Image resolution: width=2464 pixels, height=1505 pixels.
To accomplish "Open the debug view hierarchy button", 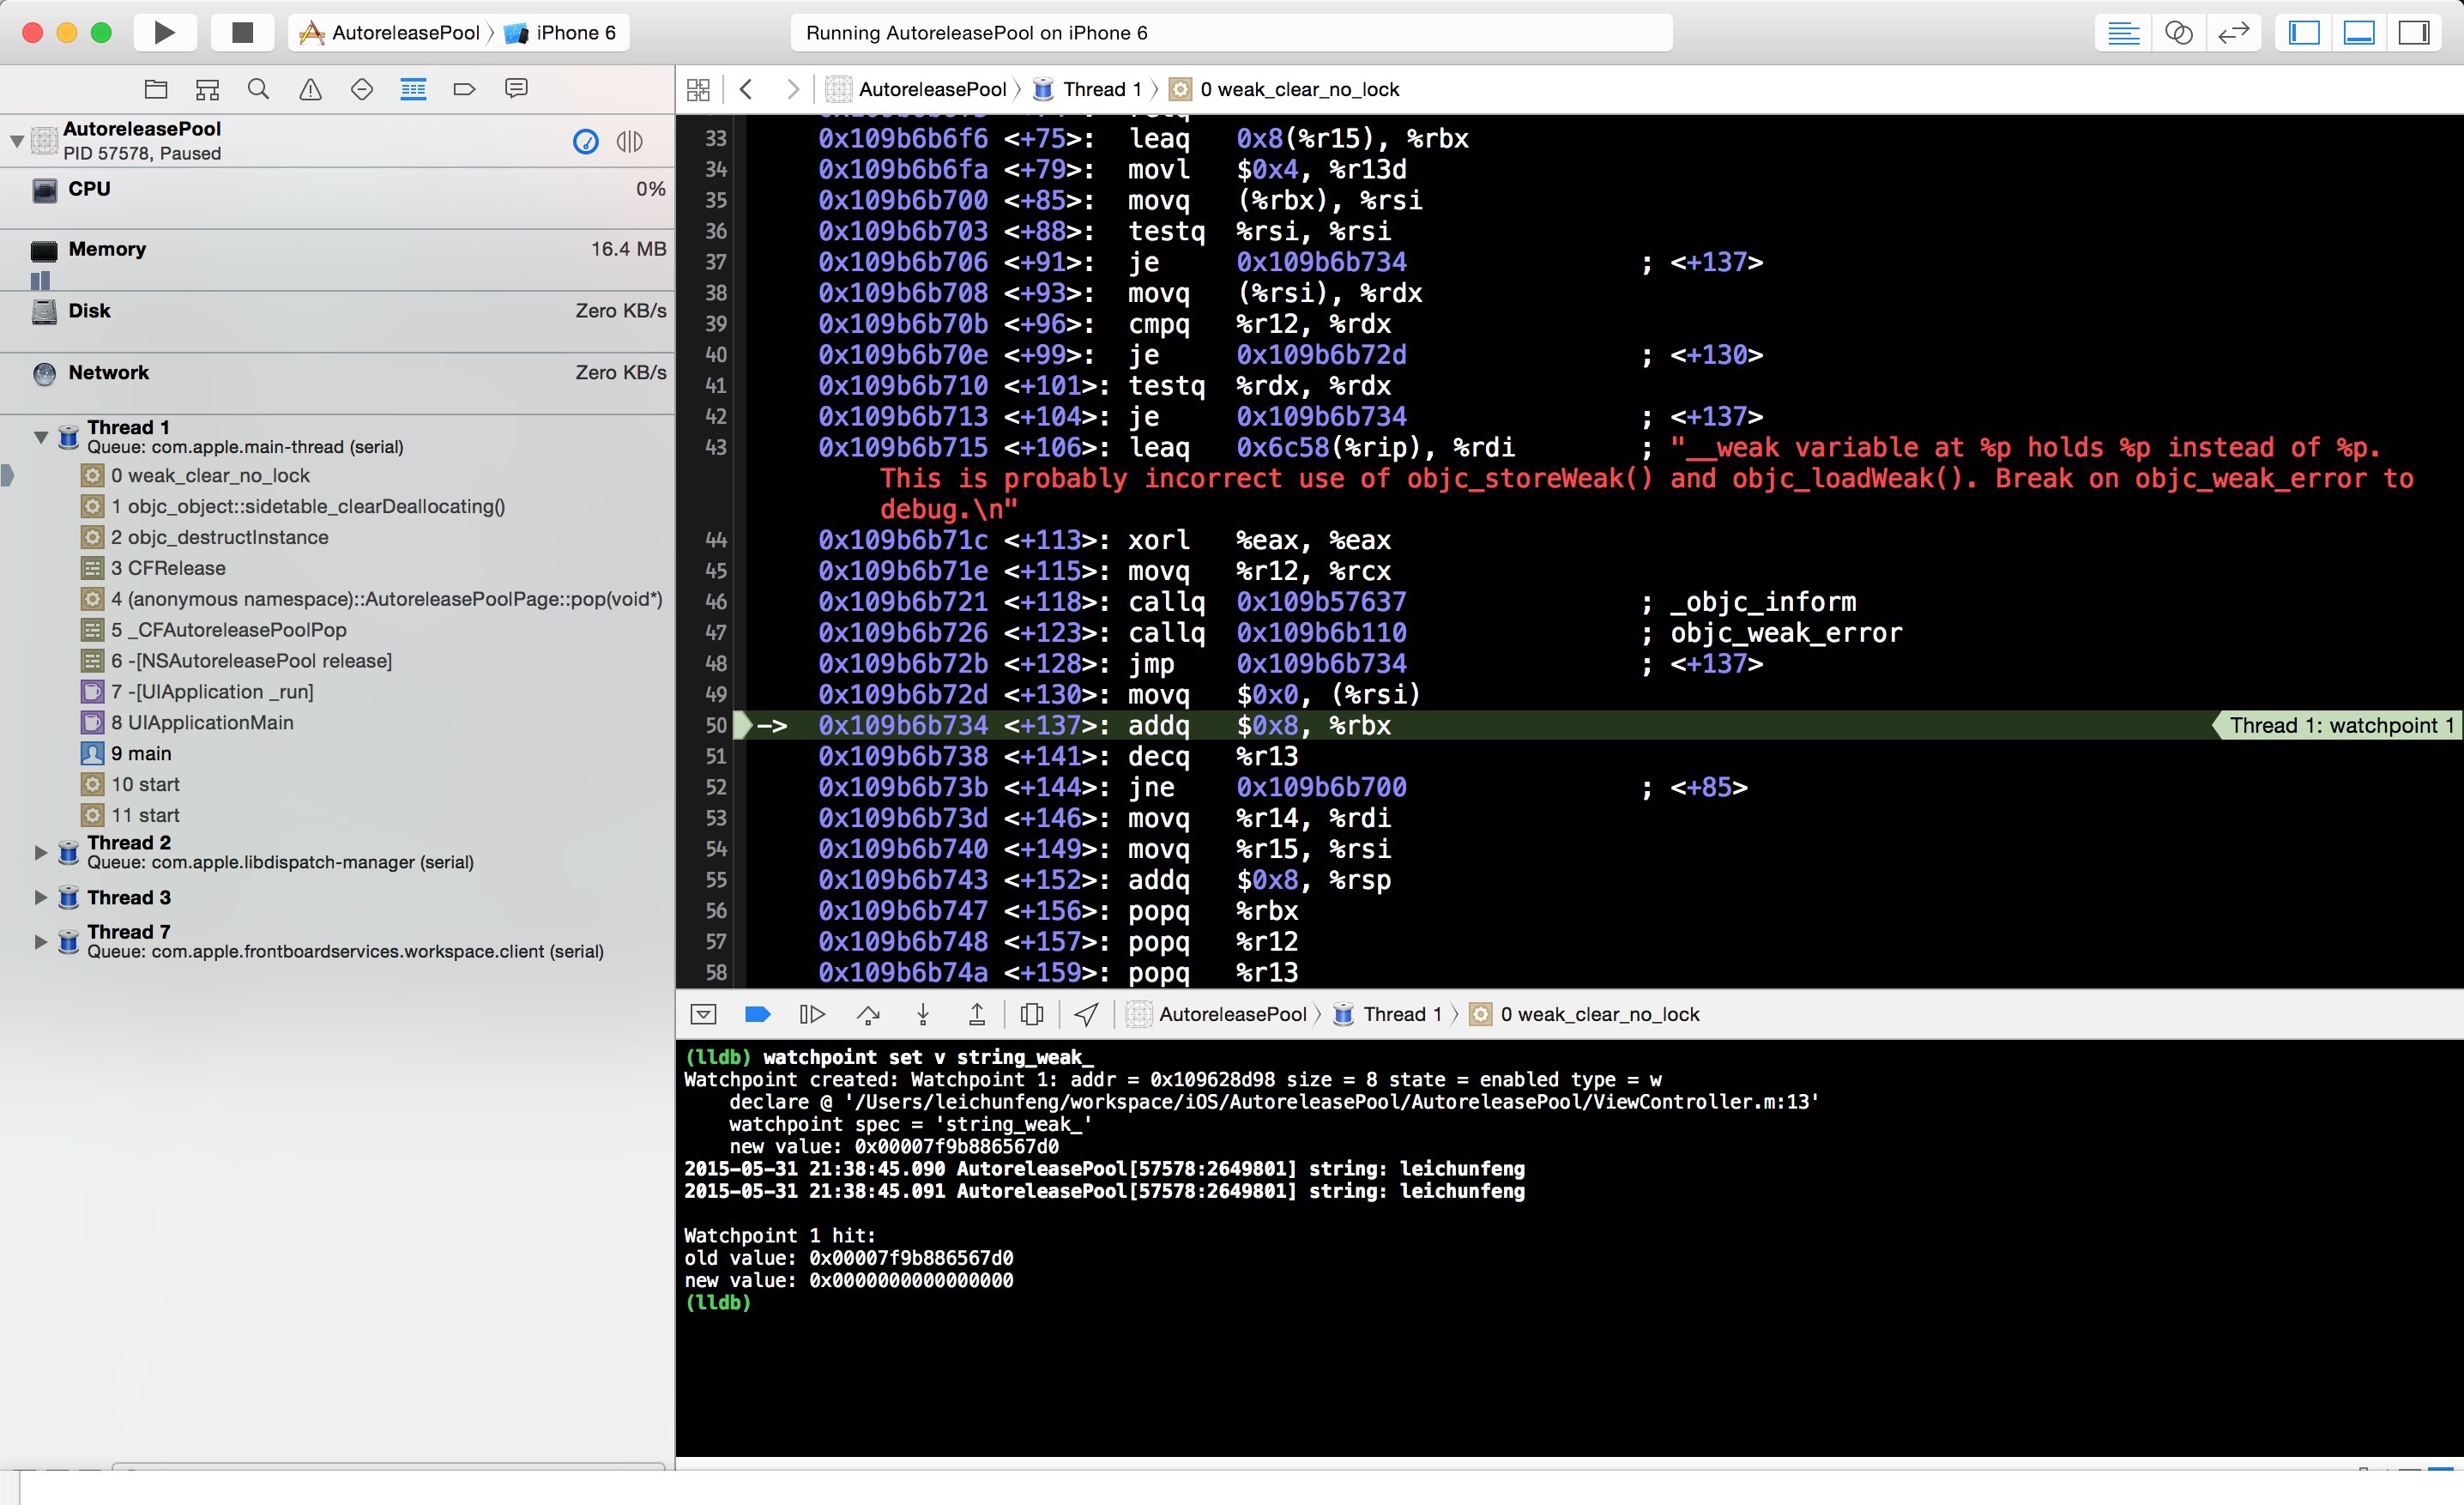I will [1032, 1014].
